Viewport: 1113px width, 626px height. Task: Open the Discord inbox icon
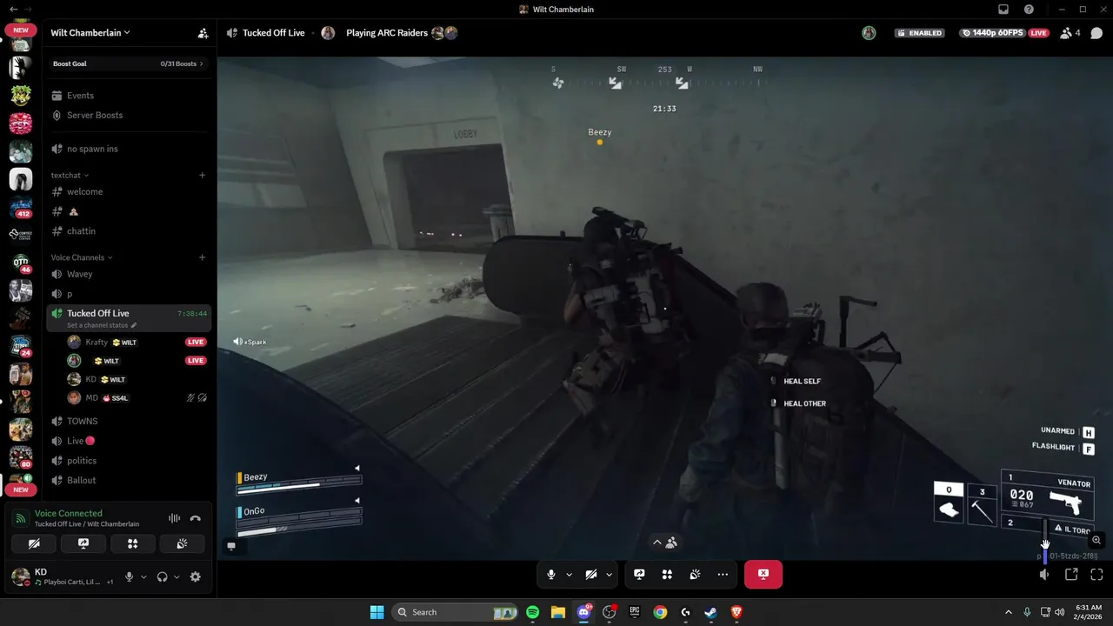(1003, 10)
